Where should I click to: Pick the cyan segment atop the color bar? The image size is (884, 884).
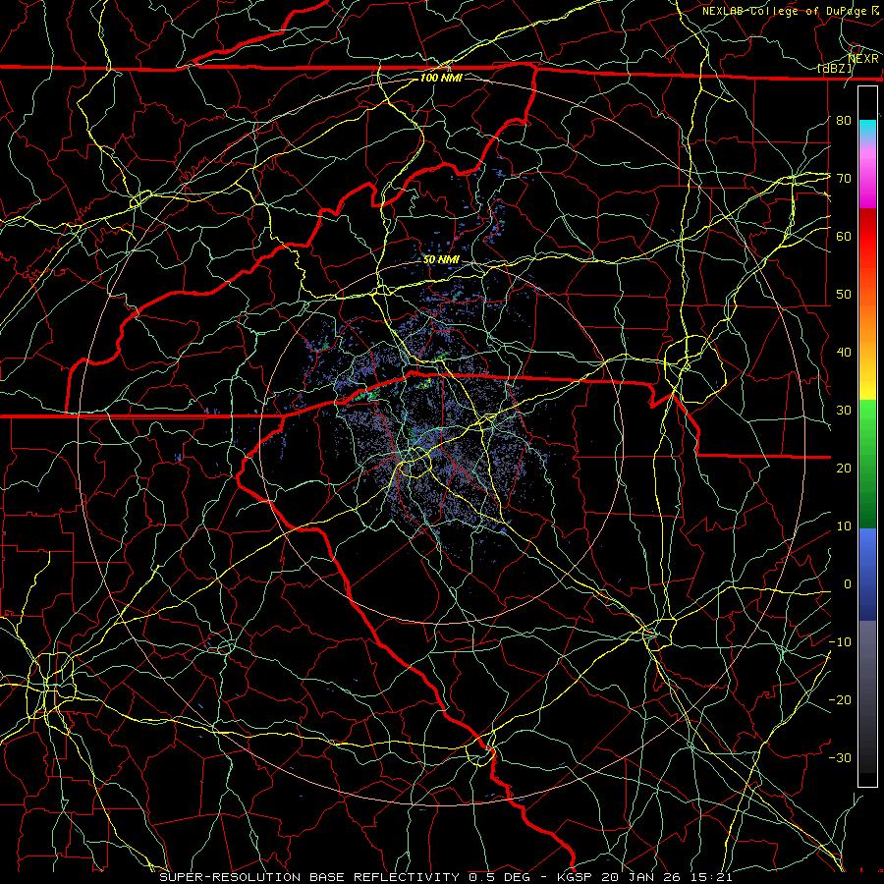(x=867, y=129)
